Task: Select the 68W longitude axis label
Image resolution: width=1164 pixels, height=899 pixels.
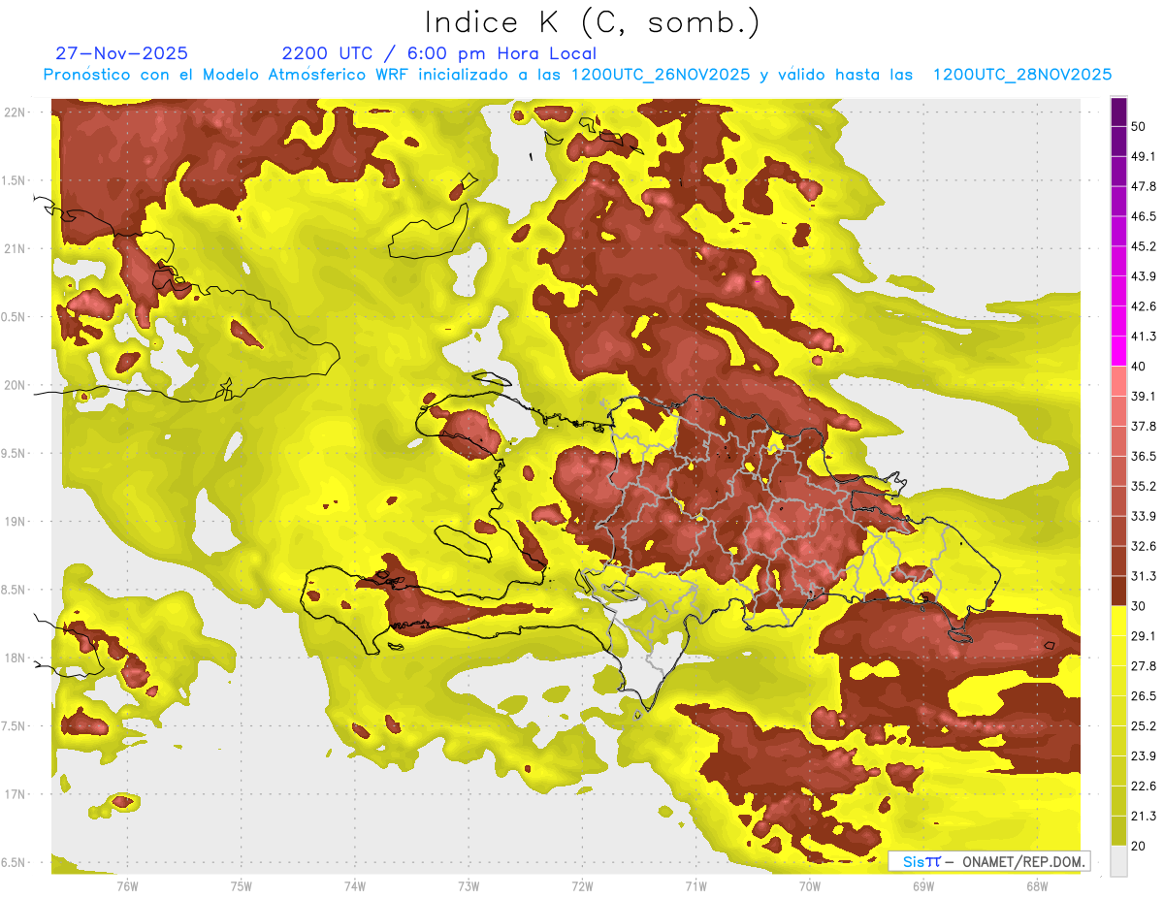Action: pos(1036,885)
